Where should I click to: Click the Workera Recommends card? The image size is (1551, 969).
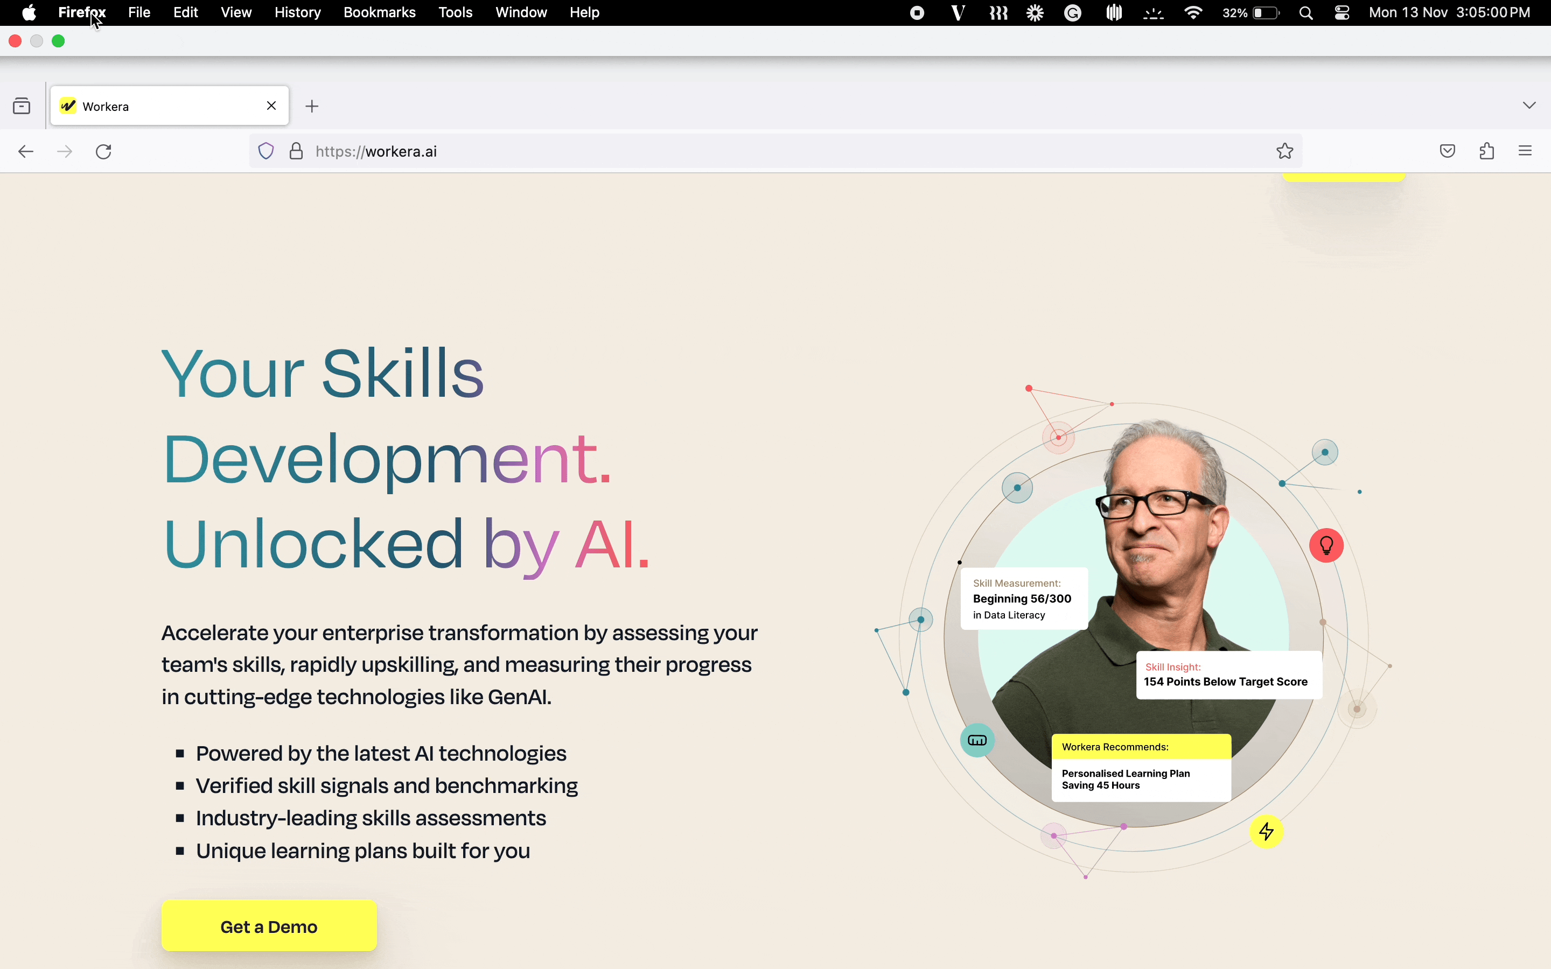(1142, 768)
